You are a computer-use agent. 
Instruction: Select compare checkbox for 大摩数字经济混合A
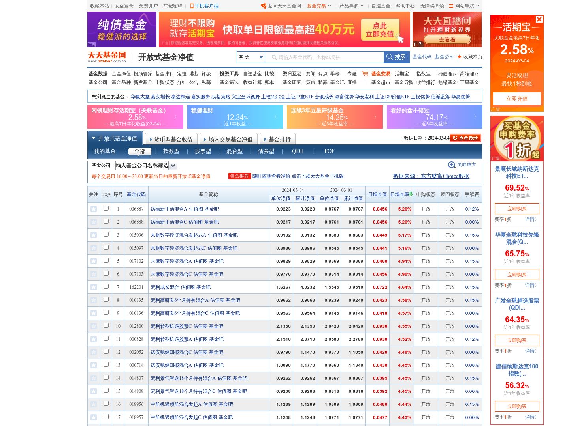[x=106, y=260]
